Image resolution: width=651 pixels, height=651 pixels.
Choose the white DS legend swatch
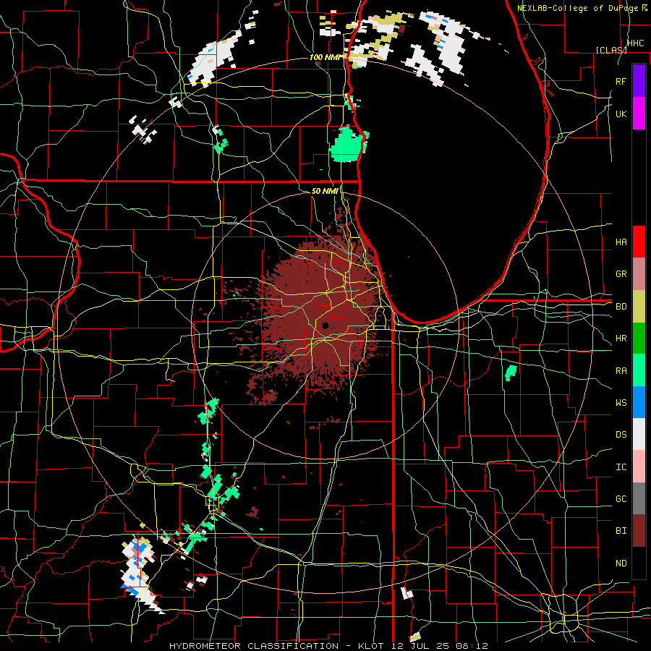(639, 434)
